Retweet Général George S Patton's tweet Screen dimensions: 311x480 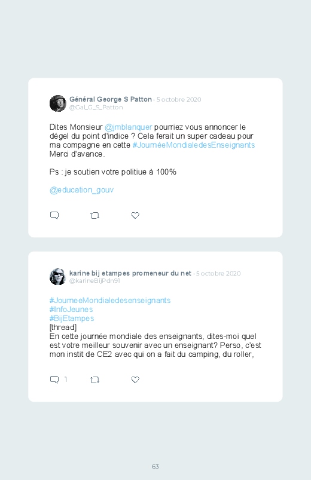point(94,216)
